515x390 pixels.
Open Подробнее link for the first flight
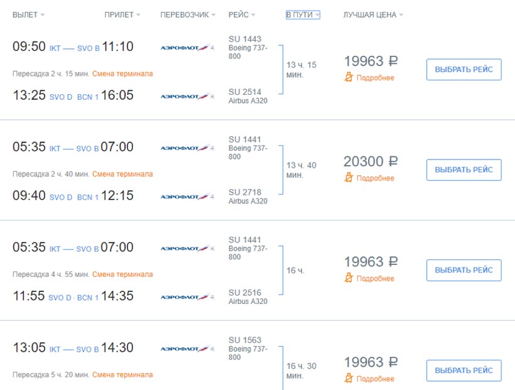click(375, 78)
